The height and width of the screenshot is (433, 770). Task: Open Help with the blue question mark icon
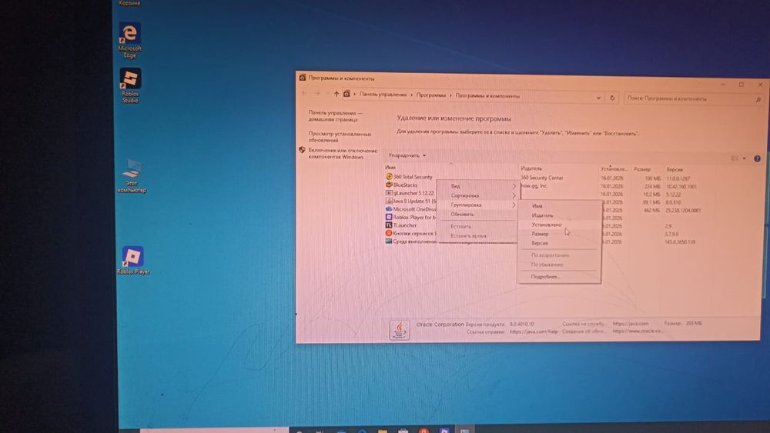(x=757, y=158)
